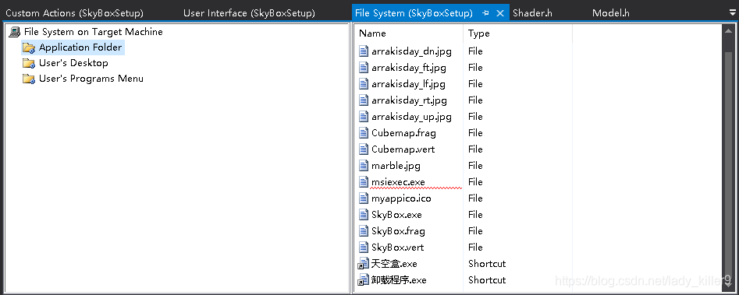Select the arrakisday_lf.jpg file name
The width and height of the screenshot is (739, 295).
(408, 84)
